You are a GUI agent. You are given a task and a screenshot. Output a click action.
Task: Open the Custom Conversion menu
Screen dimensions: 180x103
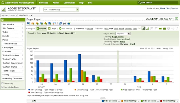(13, 63)
